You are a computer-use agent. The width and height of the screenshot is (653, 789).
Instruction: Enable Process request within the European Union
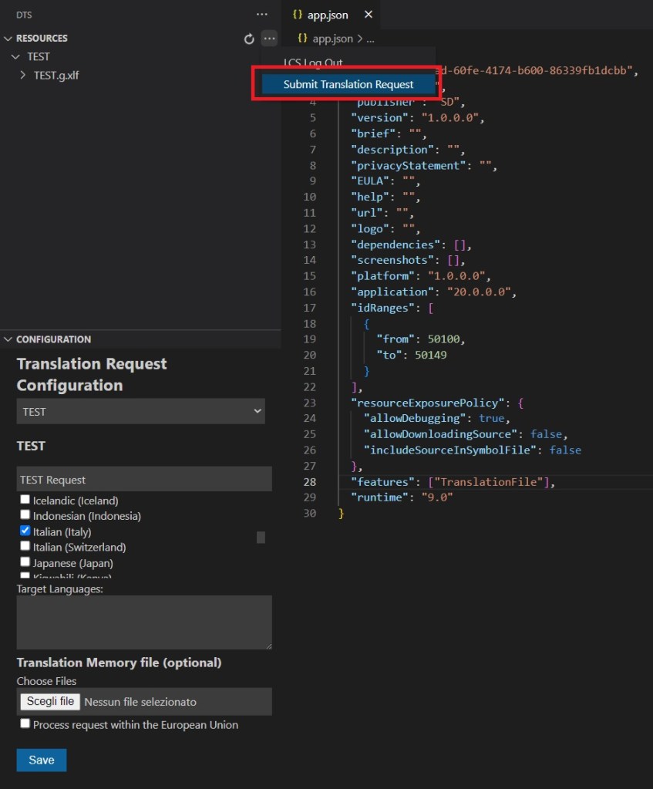click(x=25, y=724)
